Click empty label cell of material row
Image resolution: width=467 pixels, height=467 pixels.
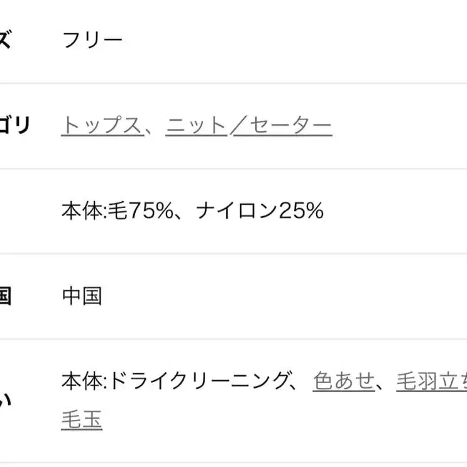click(x=19, y=211)
